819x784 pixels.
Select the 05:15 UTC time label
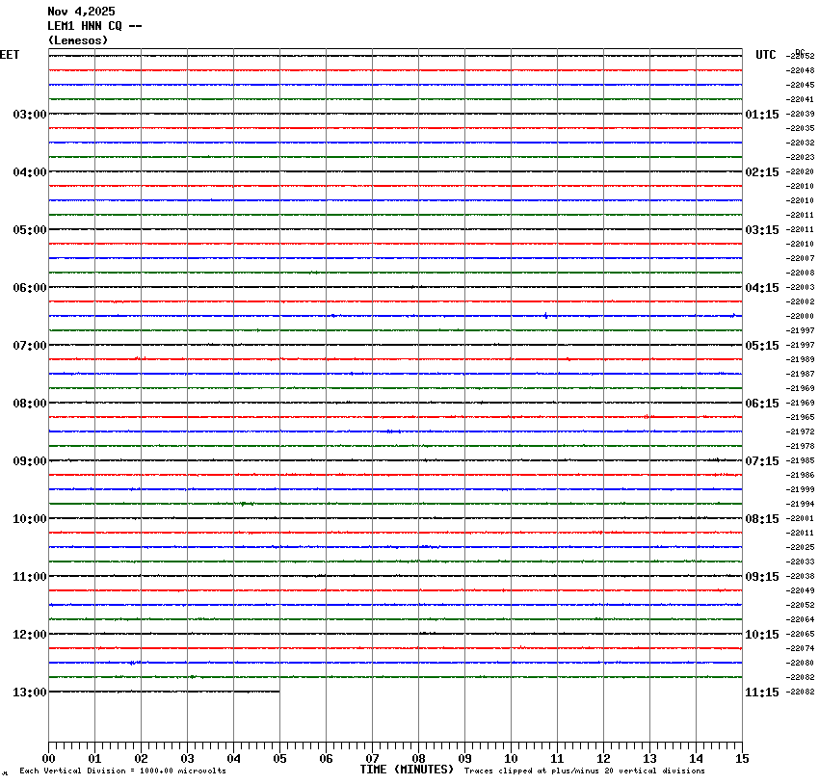click(762, 346)
